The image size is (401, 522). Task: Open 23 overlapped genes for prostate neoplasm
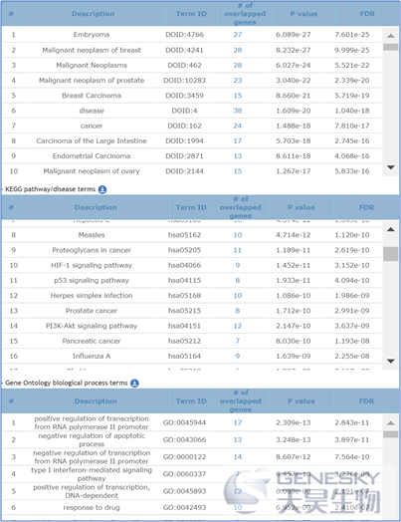tap(238, 81)
